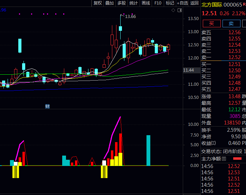Click the 标记 mark tool
The width and height of the screenshot is (246, 195).
point(170,3)
